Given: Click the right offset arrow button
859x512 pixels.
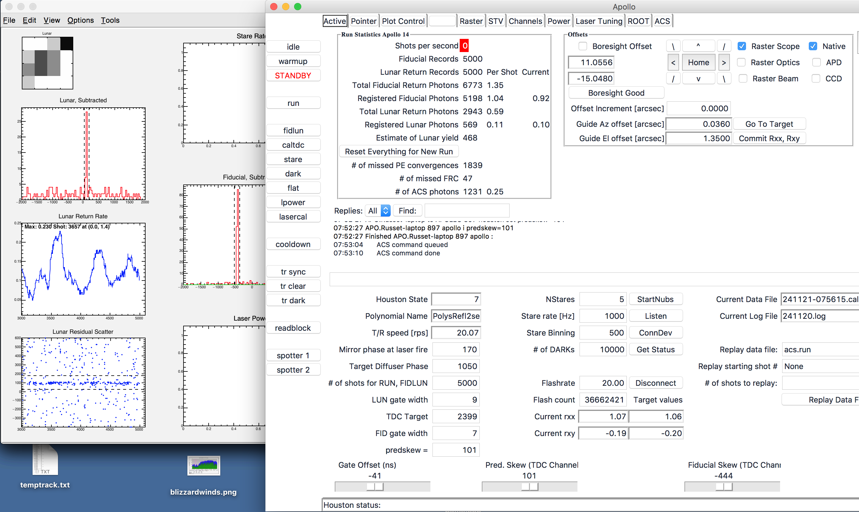Looking at the screenshot, I should click(x=724, y=63).
